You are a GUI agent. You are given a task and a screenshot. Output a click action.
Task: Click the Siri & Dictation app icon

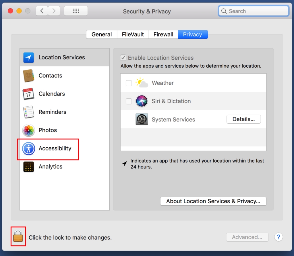point(142,101)
